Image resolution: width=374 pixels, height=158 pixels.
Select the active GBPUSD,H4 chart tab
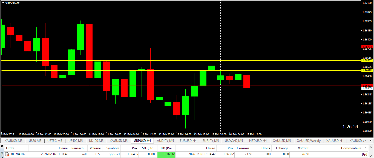coord(142,141)
